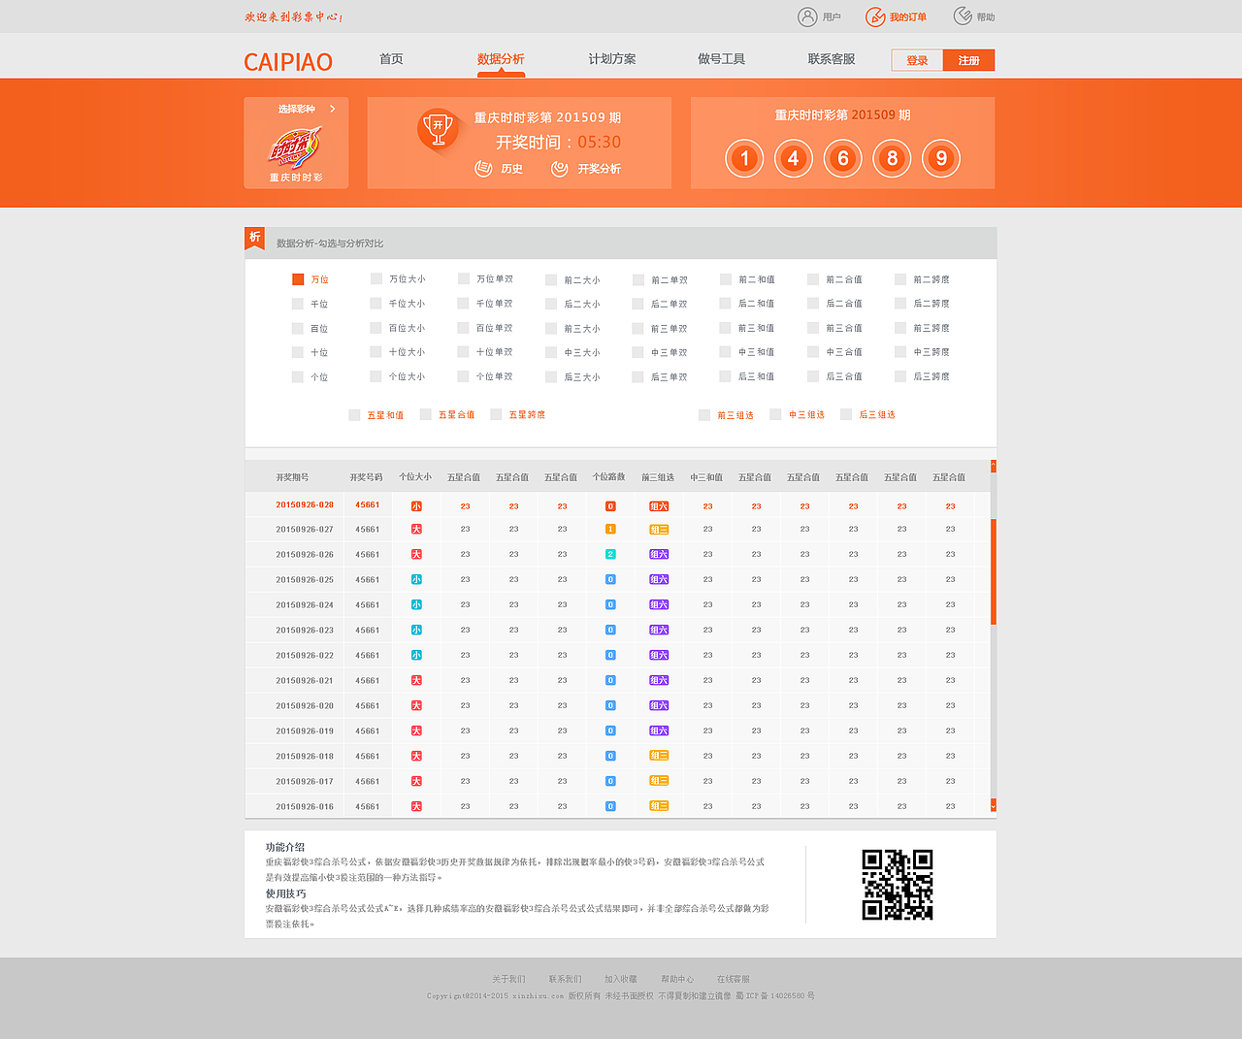
Task: Click winning number ball 1
Action: pyautogui.click(x=744, y=158)
